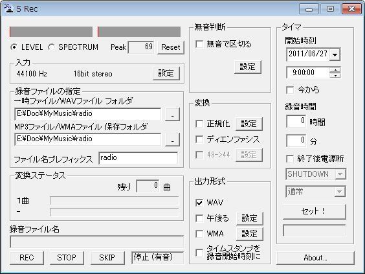Maximize the S Rec window
365x274 pixels.
pyautogui.click(x=330, y=9)
